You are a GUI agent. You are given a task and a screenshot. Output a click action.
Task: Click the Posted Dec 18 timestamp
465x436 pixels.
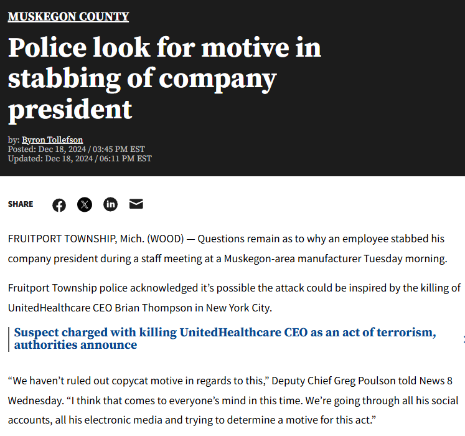(76, 149)
